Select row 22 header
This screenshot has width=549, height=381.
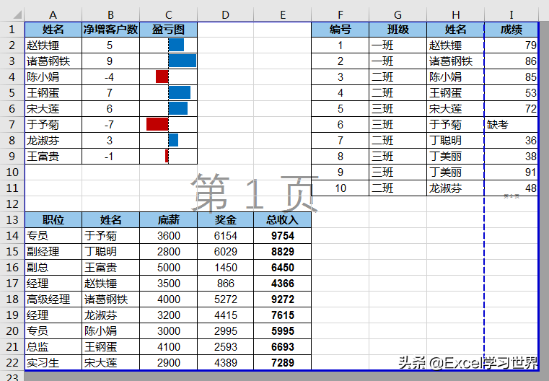[x=12, y=363]
